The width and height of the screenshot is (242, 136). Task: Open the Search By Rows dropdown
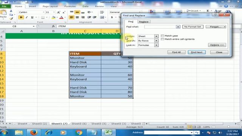[x=156, y=41]
